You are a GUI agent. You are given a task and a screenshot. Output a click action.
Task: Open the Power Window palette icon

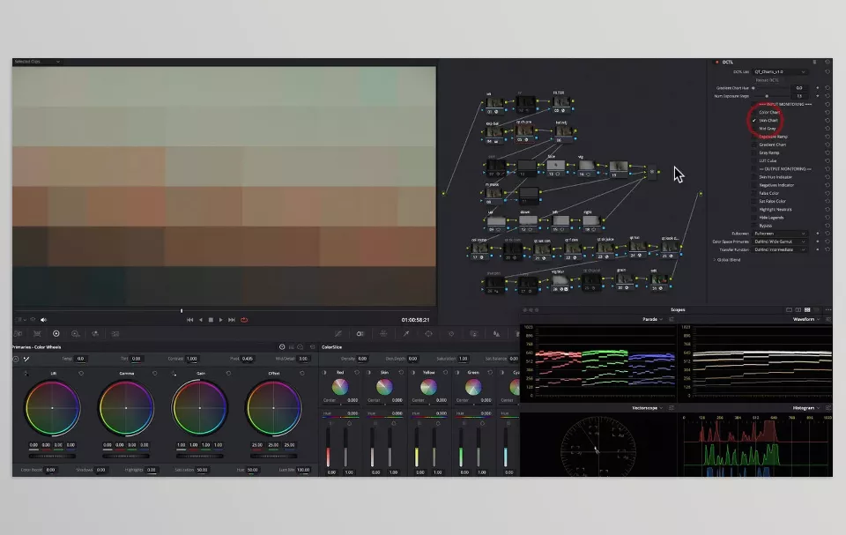click(428, 334)
